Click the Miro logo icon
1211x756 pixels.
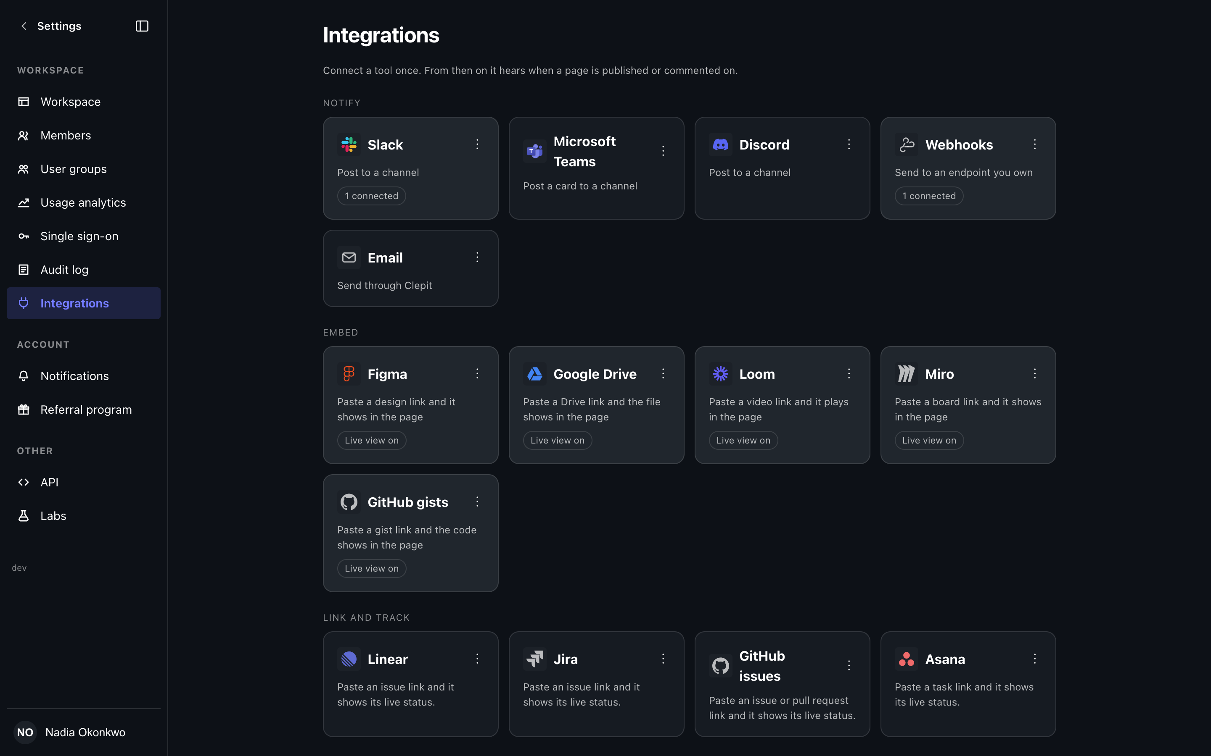(x=906, y=373)
